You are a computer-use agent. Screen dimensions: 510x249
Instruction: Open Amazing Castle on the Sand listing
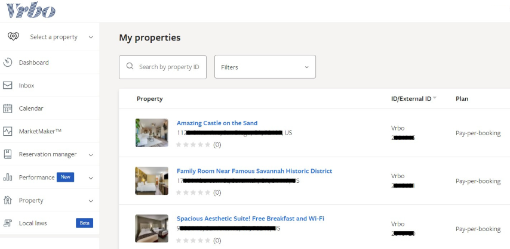217,123
